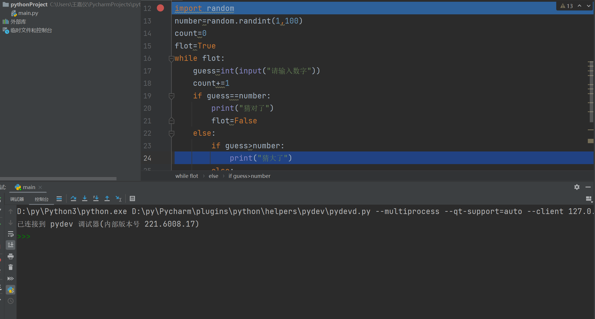Viewport: 595px width, 319px height.
Task: Click the import random line
Action: point(204,8)
